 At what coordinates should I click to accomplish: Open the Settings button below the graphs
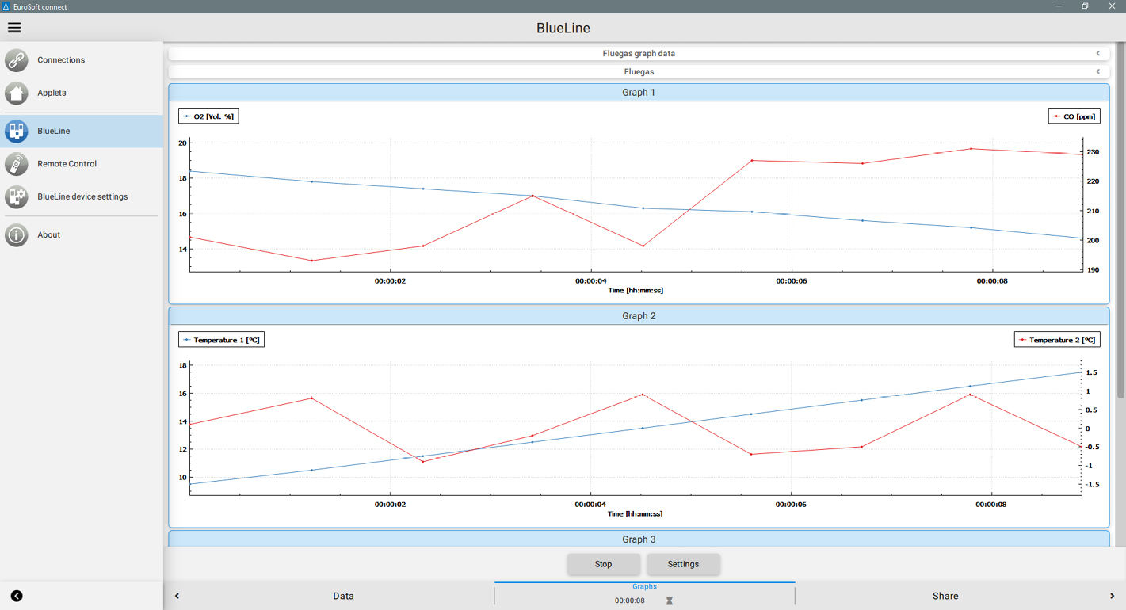pyautogui.click(x=683, y=564)
